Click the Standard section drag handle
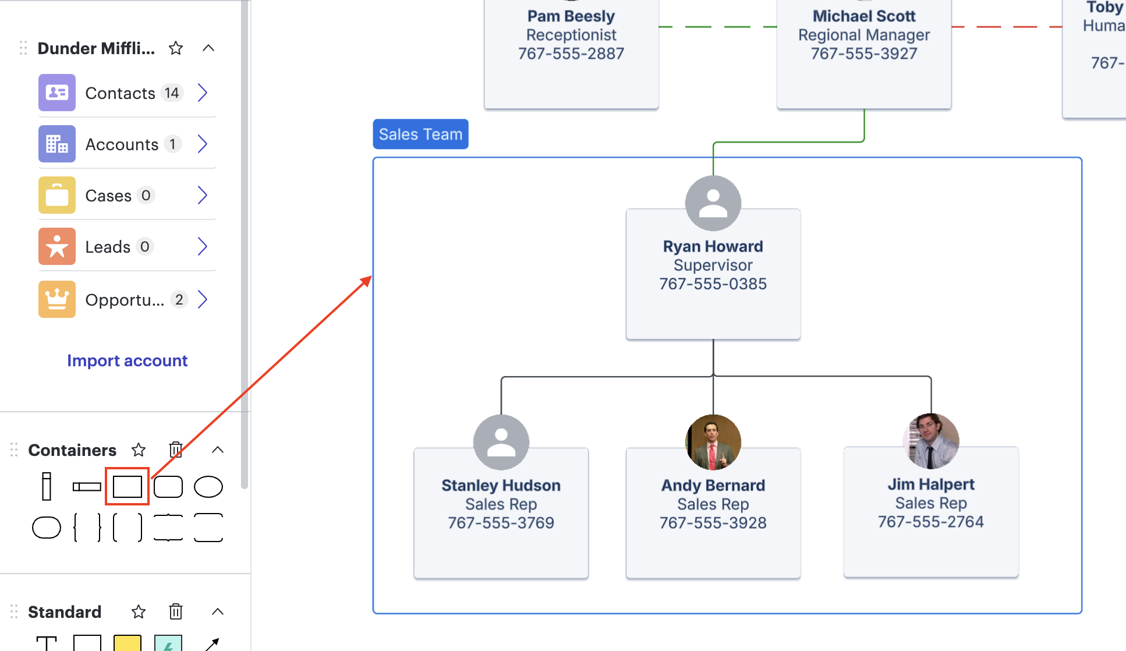1126x651 pixels. pyautogui.click(x=14, y=611)
